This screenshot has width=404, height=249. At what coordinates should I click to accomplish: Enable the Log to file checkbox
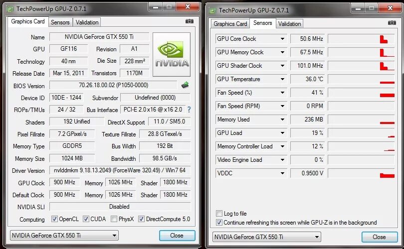219,213
